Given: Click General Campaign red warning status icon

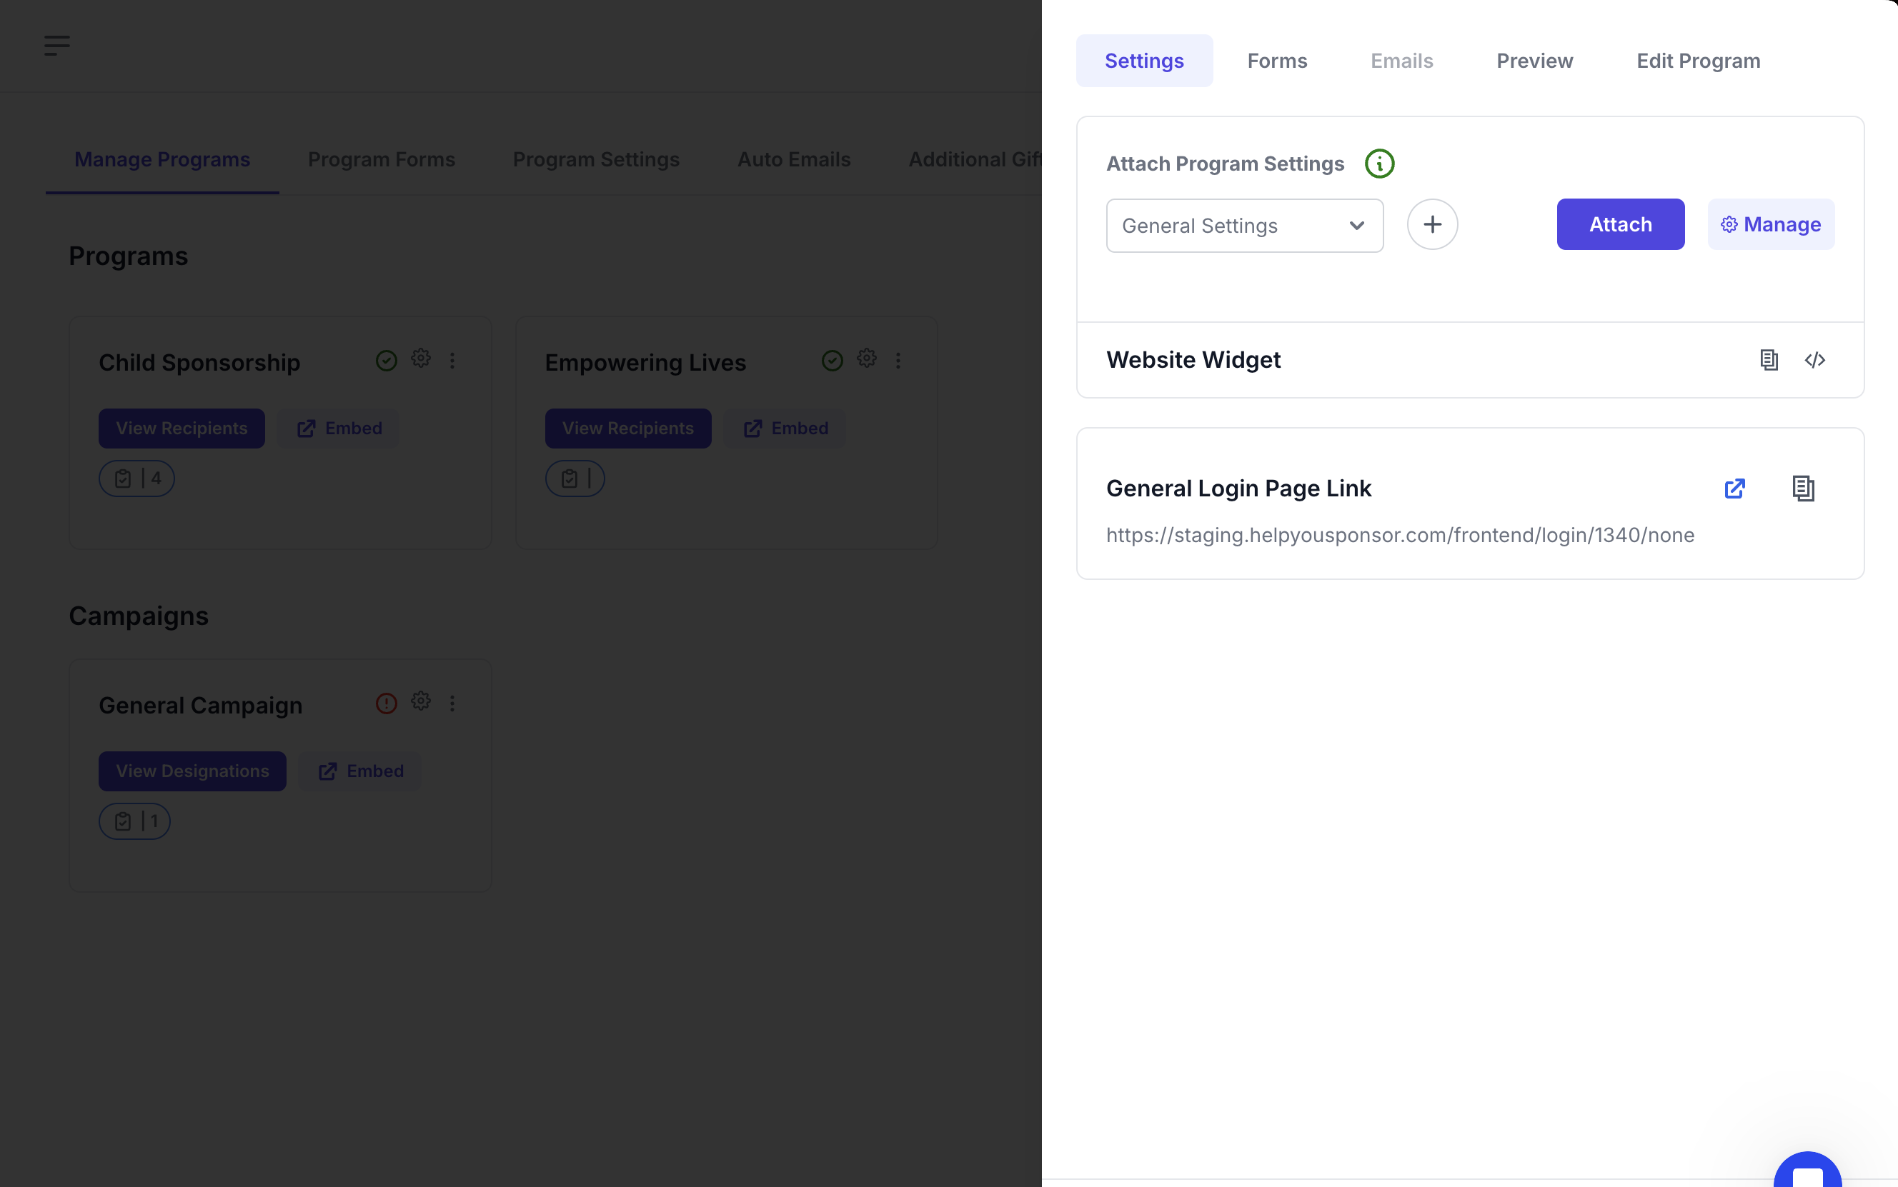Looking at the screenshot, I should (386, 703).
